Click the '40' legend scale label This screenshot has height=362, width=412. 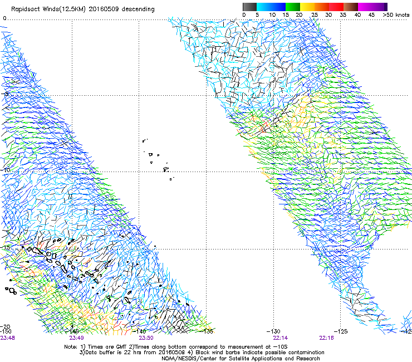point(357,14)
